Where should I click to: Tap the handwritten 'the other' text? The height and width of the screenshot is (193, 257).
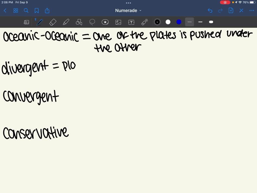point(118,48)
